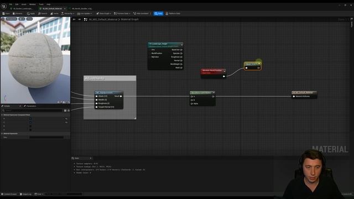Navigate back with the left arrow
Image resolution: width=354 pixels, height=199 pixels.
point(74,19)
